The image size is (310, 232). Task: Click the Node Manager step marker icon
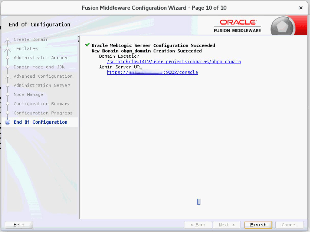tap(8, 94)
